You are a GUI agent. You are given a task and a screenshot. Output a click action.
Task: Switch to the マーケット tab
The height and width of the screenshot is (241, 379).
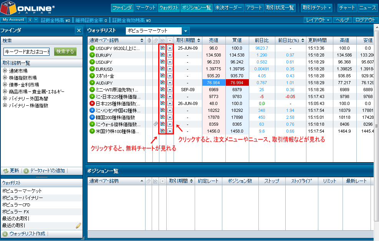click(146, 8)
